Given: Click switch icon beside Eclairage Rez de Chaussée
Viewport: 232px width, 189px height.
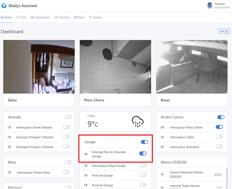Looking at the screenshot, I should [86, 154].
